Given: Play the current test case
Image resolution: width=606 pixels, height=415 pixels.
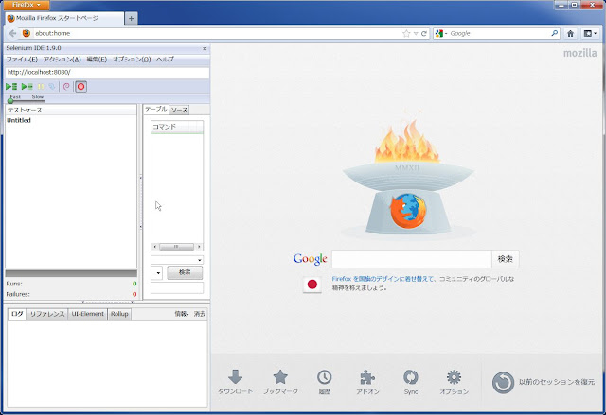Looking at the screenshot, I should pyautogui.click(x=27, y=87).
